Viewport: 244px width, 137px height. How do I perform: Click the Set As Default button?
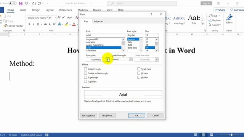click(88, 116)
